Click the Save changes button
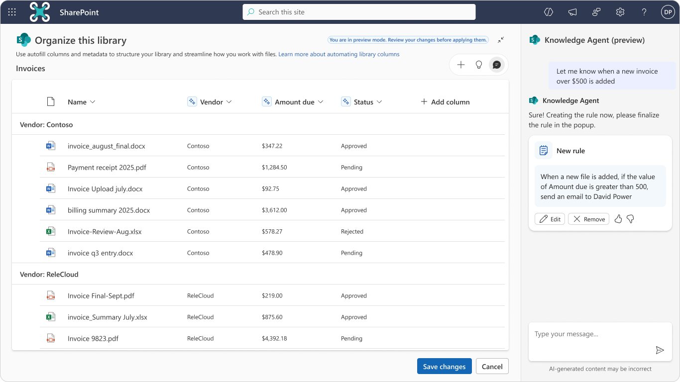 coord(444,367)
